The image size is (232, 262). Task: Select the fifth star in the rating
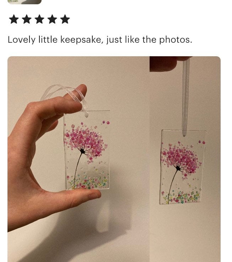pyautogui.click(x=65, y=19)
